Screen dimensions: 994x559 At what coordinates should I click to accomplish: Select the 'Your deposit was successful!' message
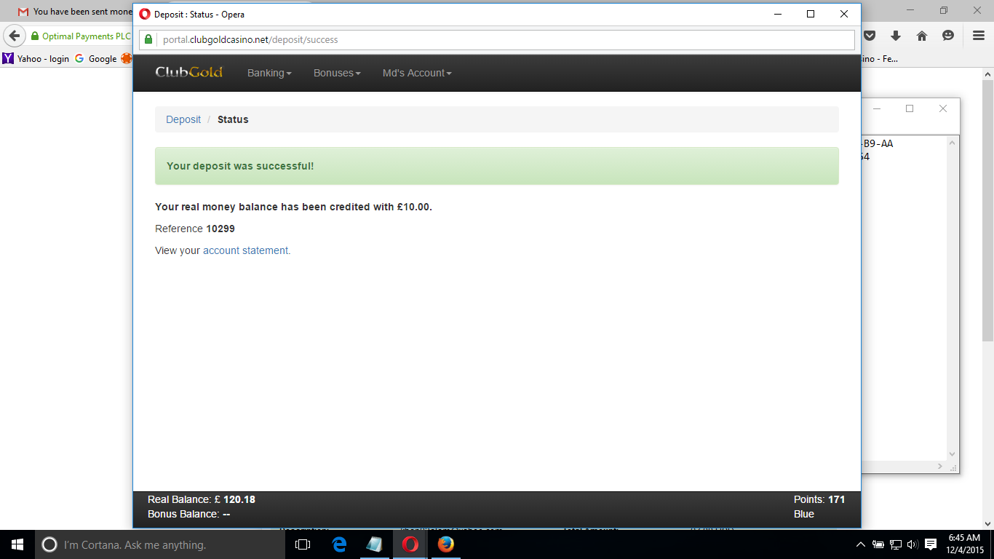coord(240,166)
